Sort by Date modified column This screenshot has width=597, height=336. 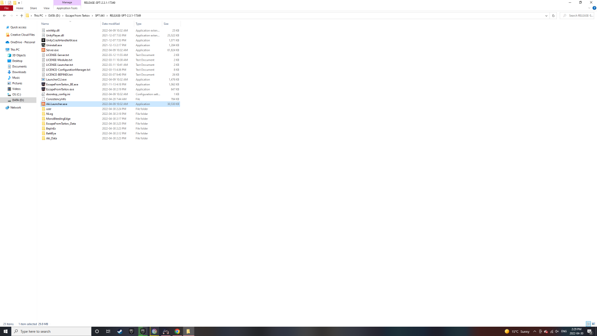pos(117,24)
